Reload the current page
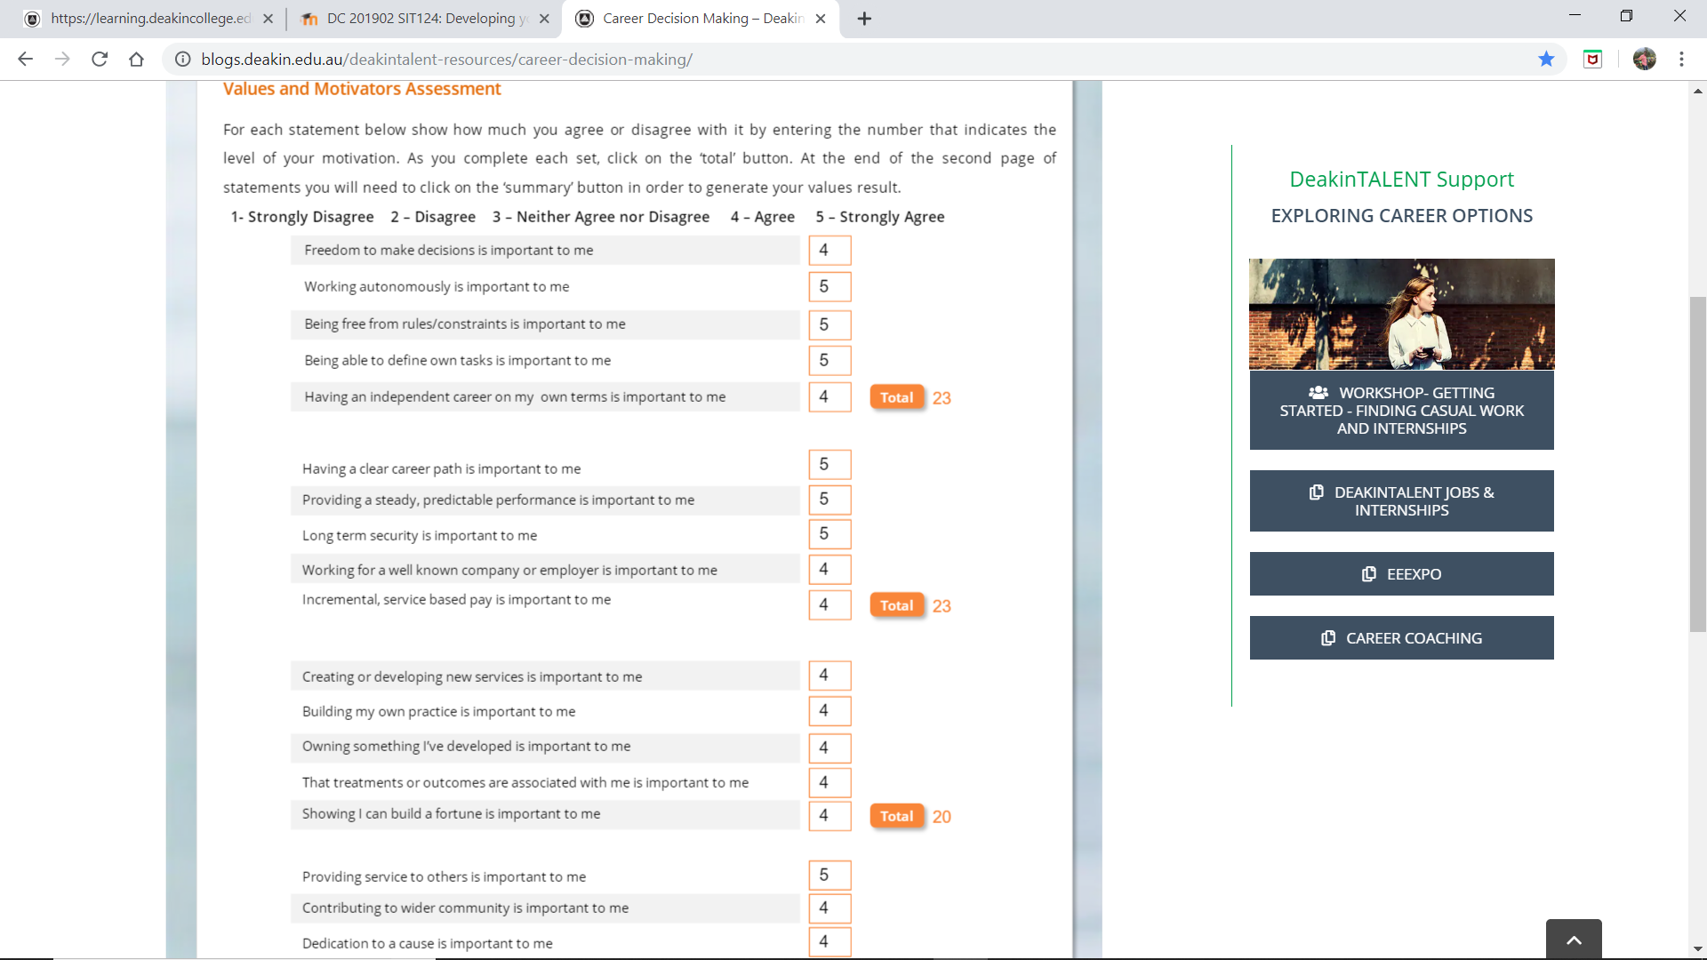 click(x=100, y=59)
